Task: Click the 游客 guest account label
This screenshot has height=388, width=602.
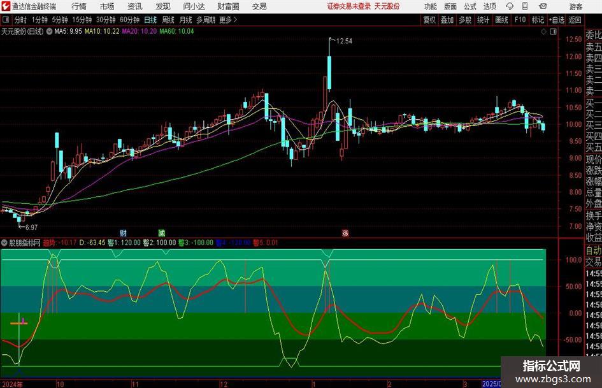Action: pyautogui.click(x=575, y=6)
